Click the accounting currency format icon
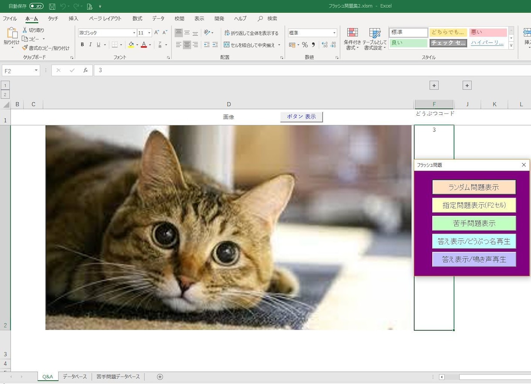The width and height of the screenshot is (531, 384). pyautogui.click(x=292, y=45)
